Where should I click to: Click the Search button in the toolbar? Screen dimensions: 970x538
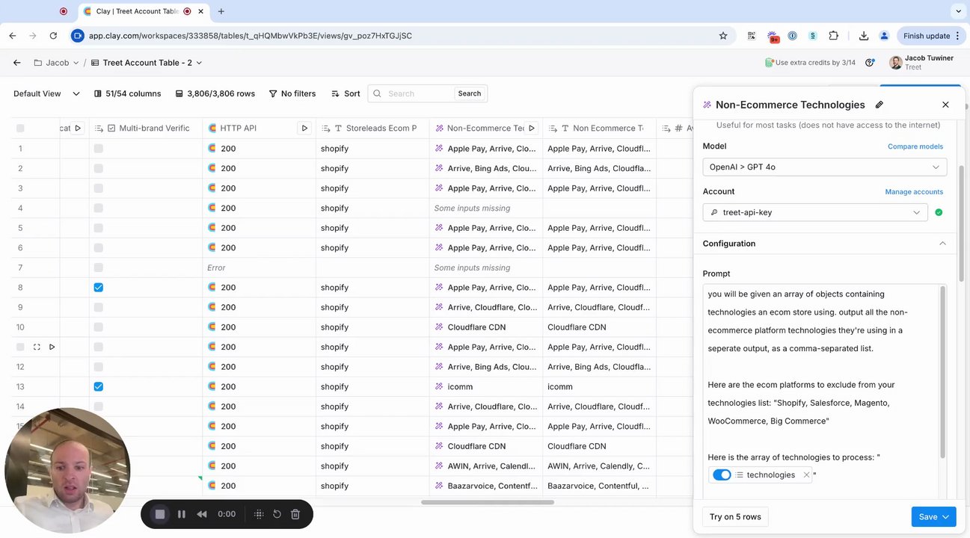coord(470,93)
